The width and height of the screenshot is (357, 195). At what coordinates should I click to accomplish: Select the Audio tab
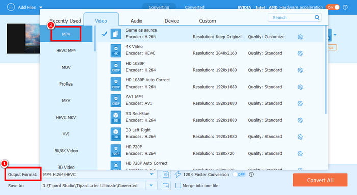tap(136, 21)
